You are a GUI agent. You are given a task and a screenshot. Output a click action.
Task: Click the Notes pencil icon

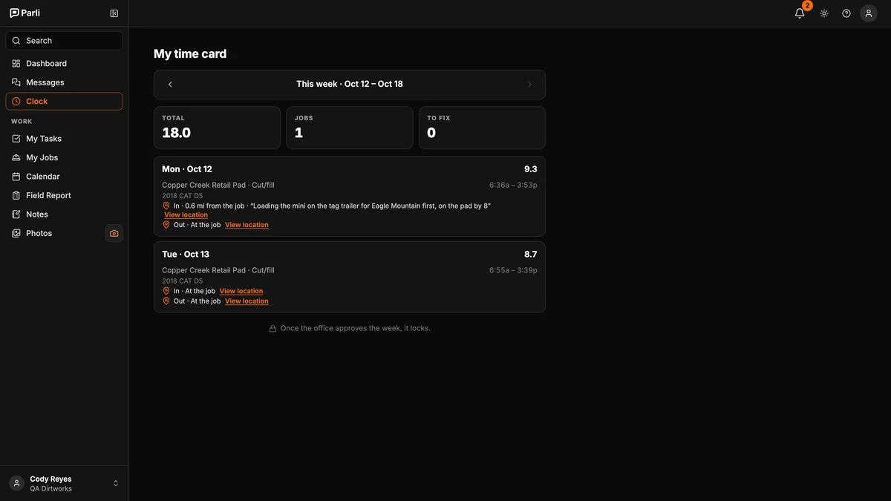pos(16,215)
